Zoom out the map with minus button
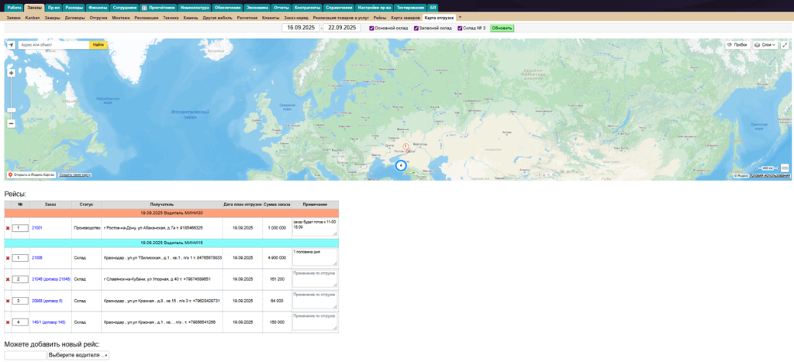The height and width of the screenshot is (362, 794). coord(11,123)
